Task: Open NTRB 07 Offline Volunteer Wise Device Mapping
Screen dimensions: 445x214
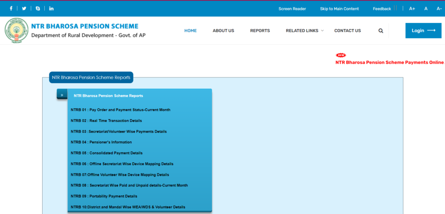Action: pyautogui.click(x=120, y=174)
